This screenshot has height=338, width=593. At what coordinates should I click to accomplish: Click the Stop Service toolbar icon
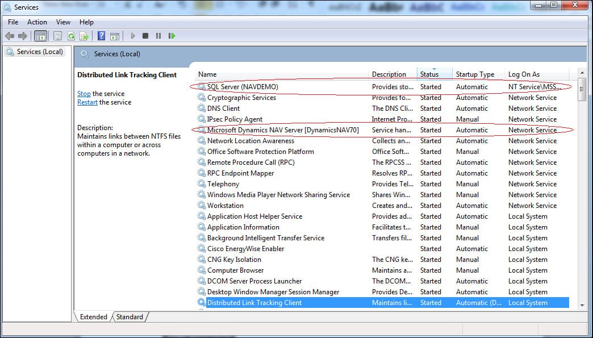point(145,36)
